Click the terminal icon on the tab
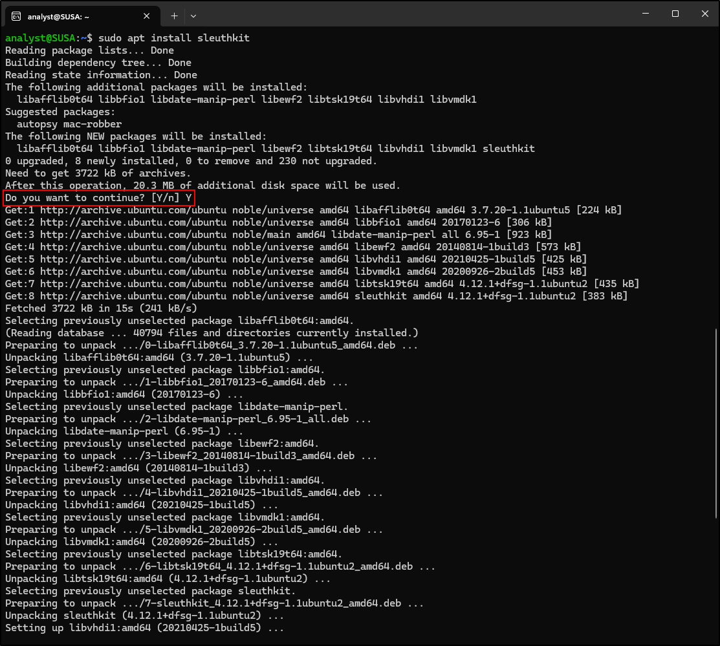Screen dimensions: 720x646 tap(16, 17)
